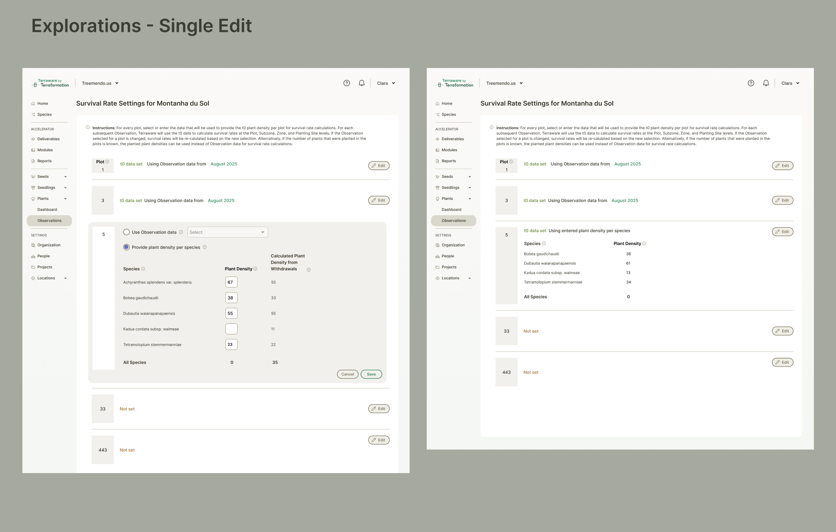Click the info icon beside the Instructions text on left
Viewport: 836px width, 532px height.
click(x=88, y=128)
